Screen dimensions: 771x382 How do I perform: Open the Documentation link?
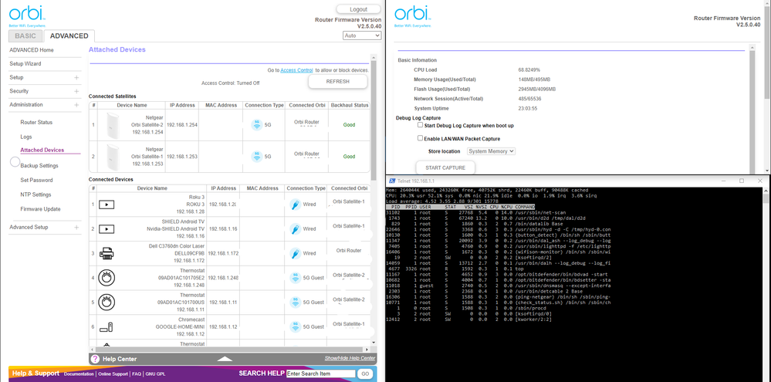79,374
